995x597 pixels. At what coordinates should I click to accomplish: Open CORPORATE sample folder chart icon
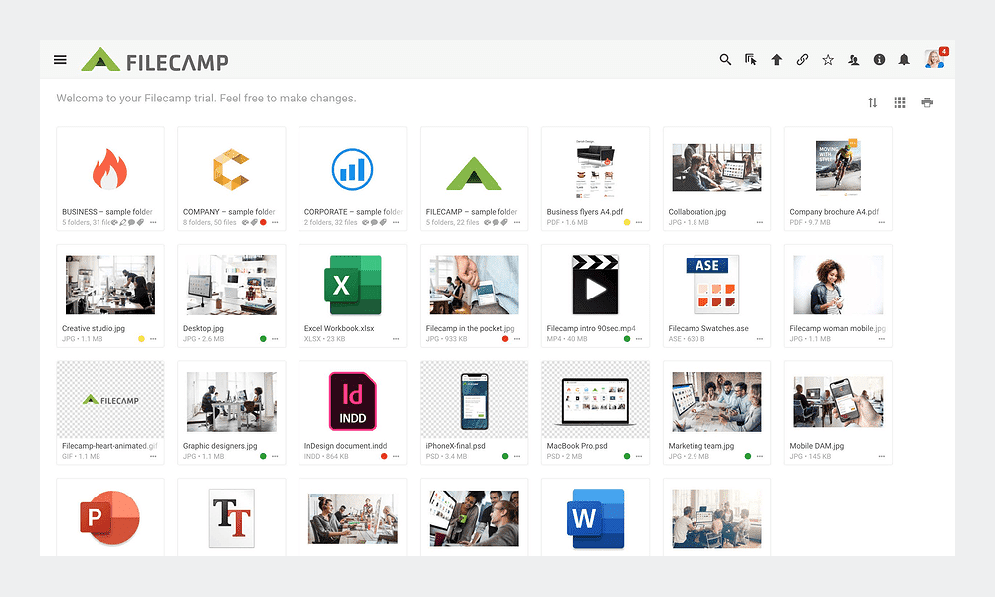[x=353, y=169]
